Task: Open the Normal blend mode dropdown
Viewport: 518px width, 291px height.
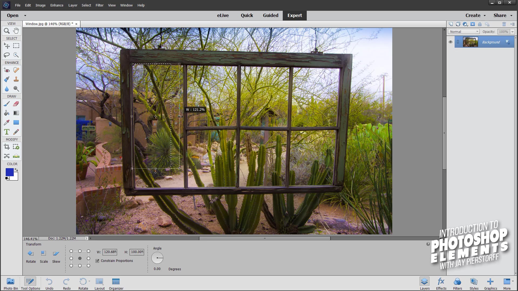Action: coord(464,32)
